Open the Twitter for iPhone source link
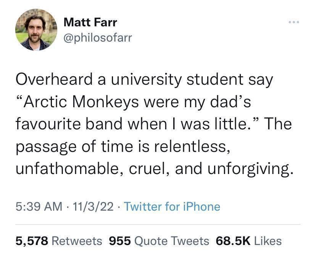The width and height of the screenshot is (316, 253). point(172,207)
